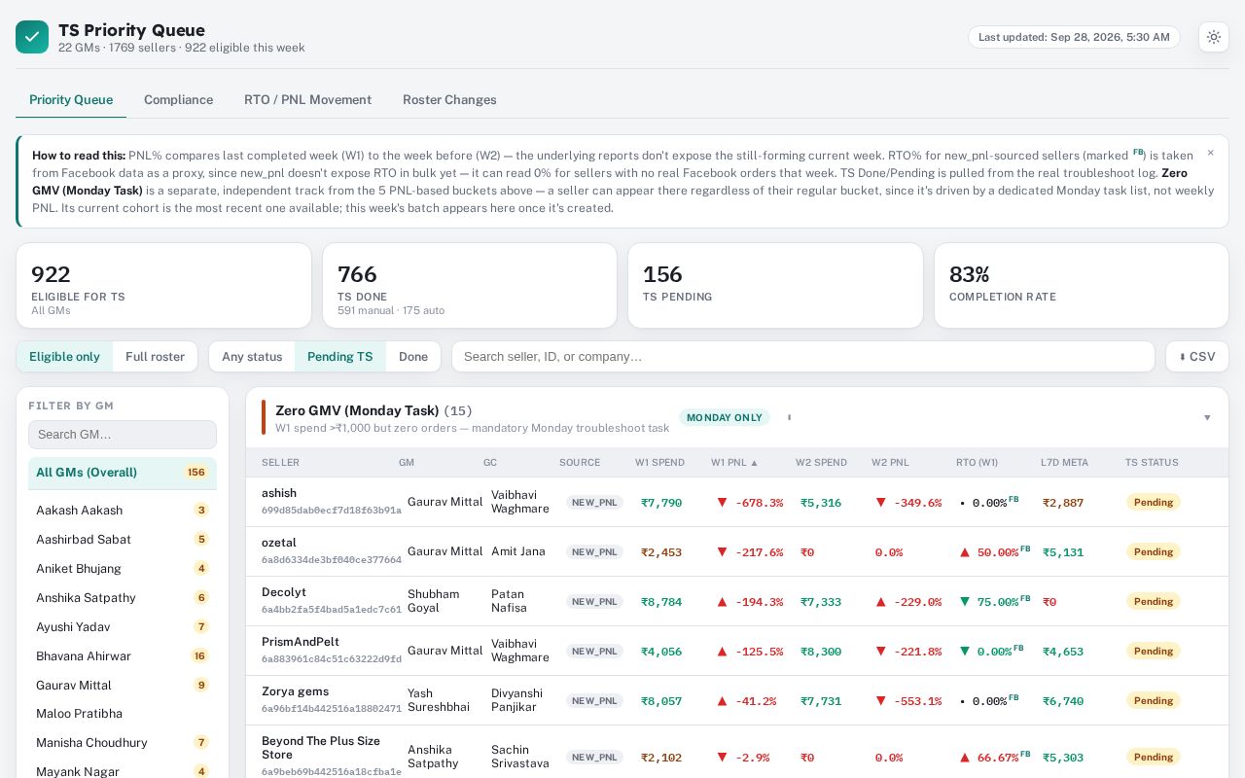
Task: Open seller Beyond The Plus Size Store
Action: tap(321, 748)
